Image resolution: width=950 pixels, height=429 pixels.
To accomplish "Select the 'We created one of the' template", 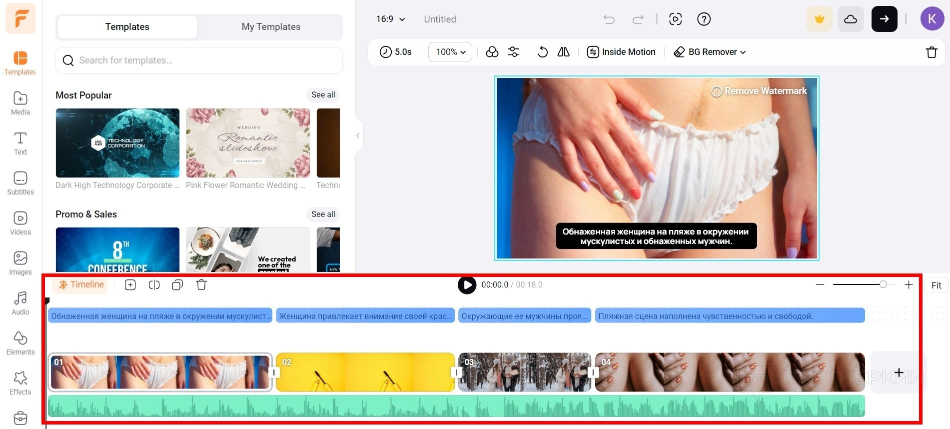I will pos(248,249).
